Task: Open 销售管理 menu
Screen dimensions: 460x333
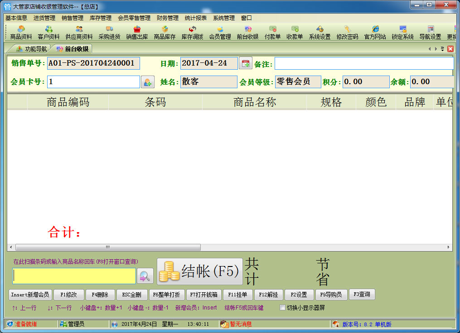Action: coord(73,18)
